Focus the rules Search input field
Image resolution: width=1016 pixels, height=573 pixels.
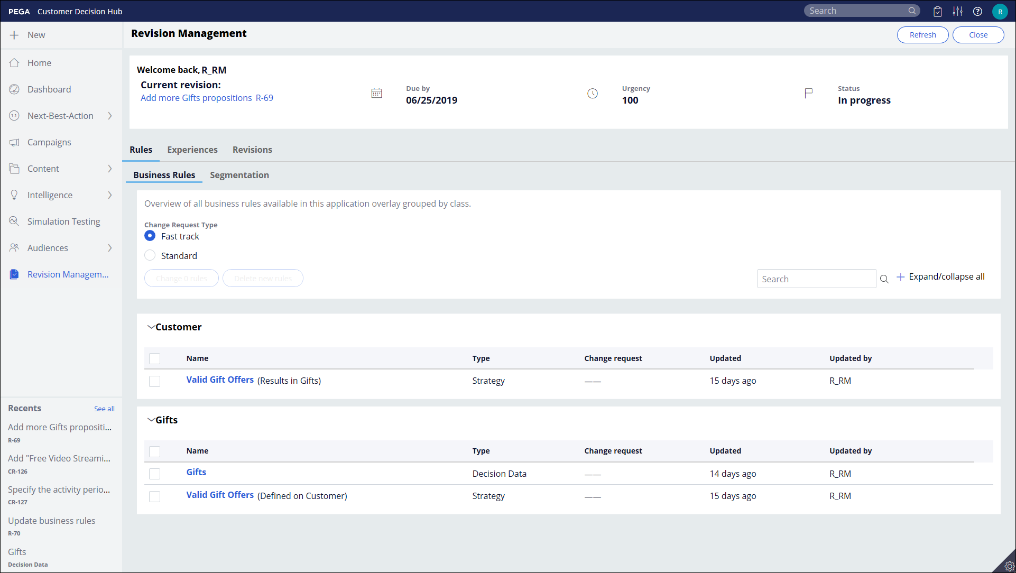click(x=816, y=279)
